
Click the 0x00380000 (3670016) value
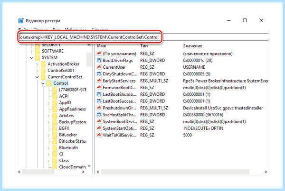click(x=203, y=115)
